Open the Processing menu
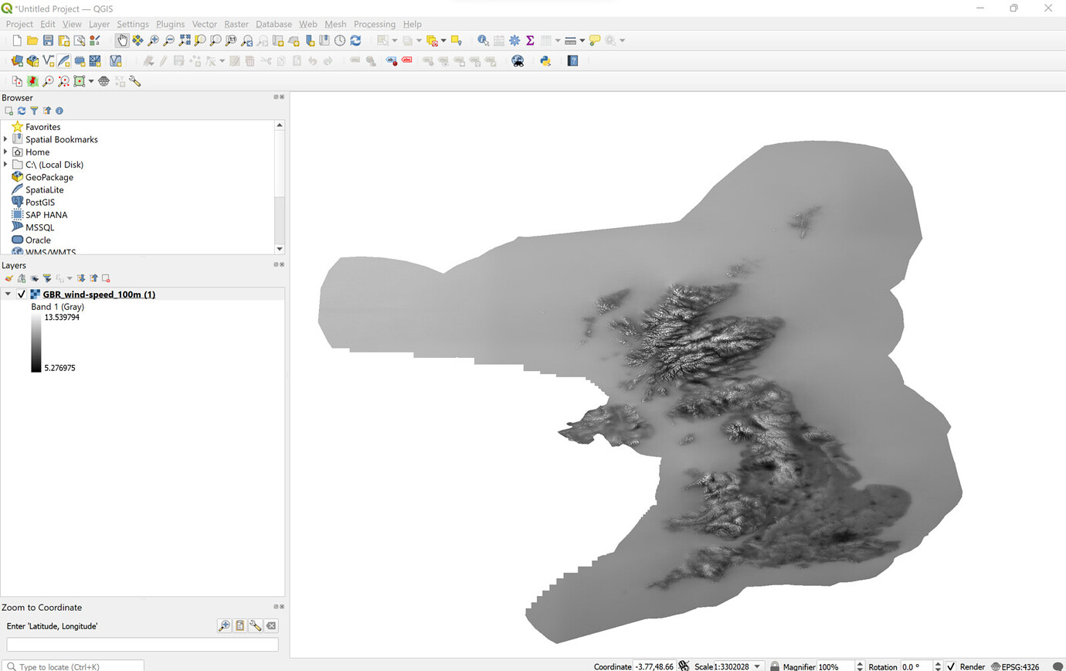The height and width of the screenshot is (671, 1066). coord(375,24)
